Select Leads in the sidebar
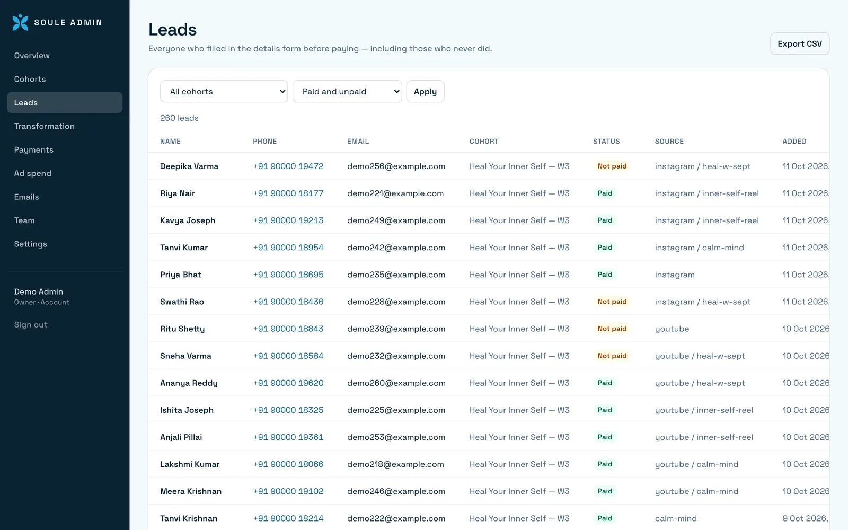848x530 pixels. tap(65, 103)
